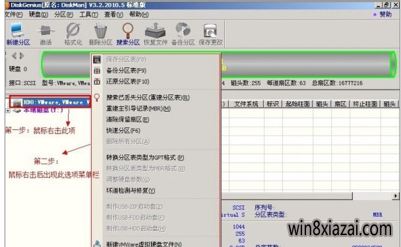Click the 恢复文件 recover icon

[x=156, y=34]
